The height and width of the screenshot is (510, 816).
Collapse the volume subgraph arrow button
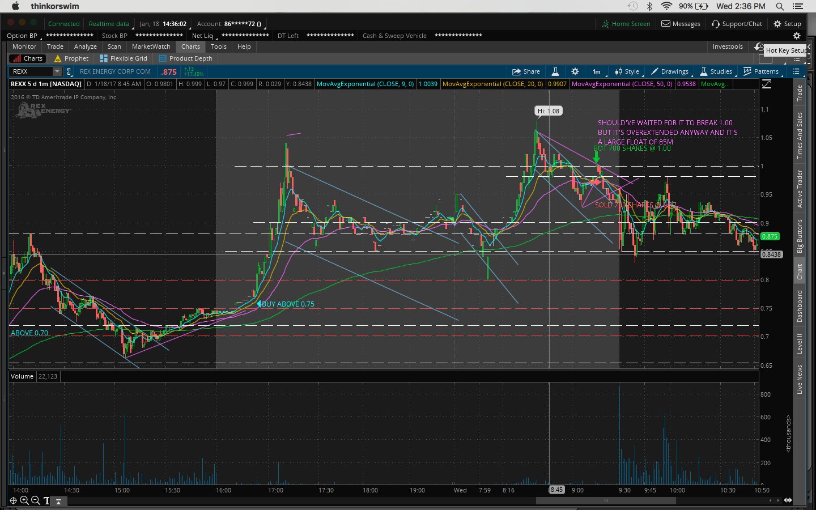tap(58, 501)
